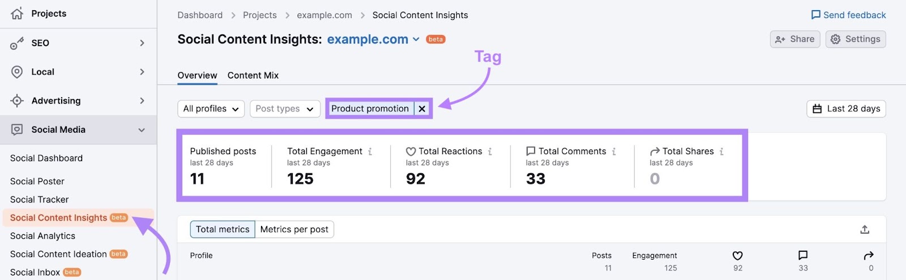The width and height of the screenshot is (906, 280).
Task: Click Total Comments info icon
Action: tap(614, 151)
